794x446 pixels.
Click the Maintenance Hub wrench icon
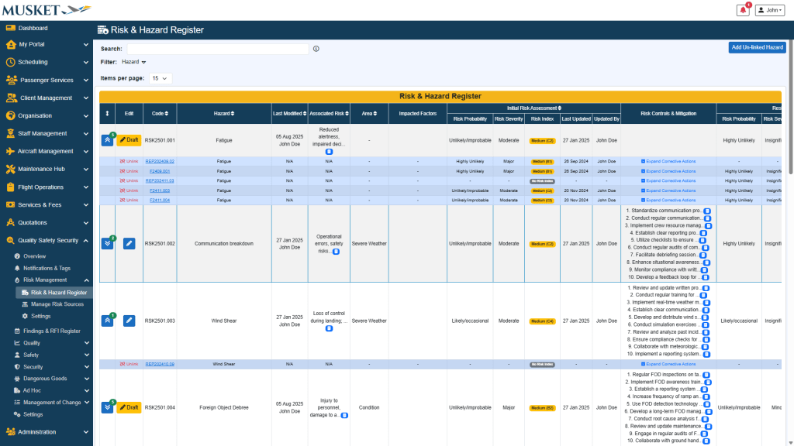tap(11, 169)
